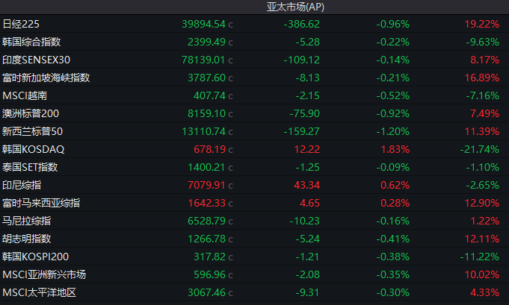Select the 泰国SET指数 index name

tap(30, 167)
